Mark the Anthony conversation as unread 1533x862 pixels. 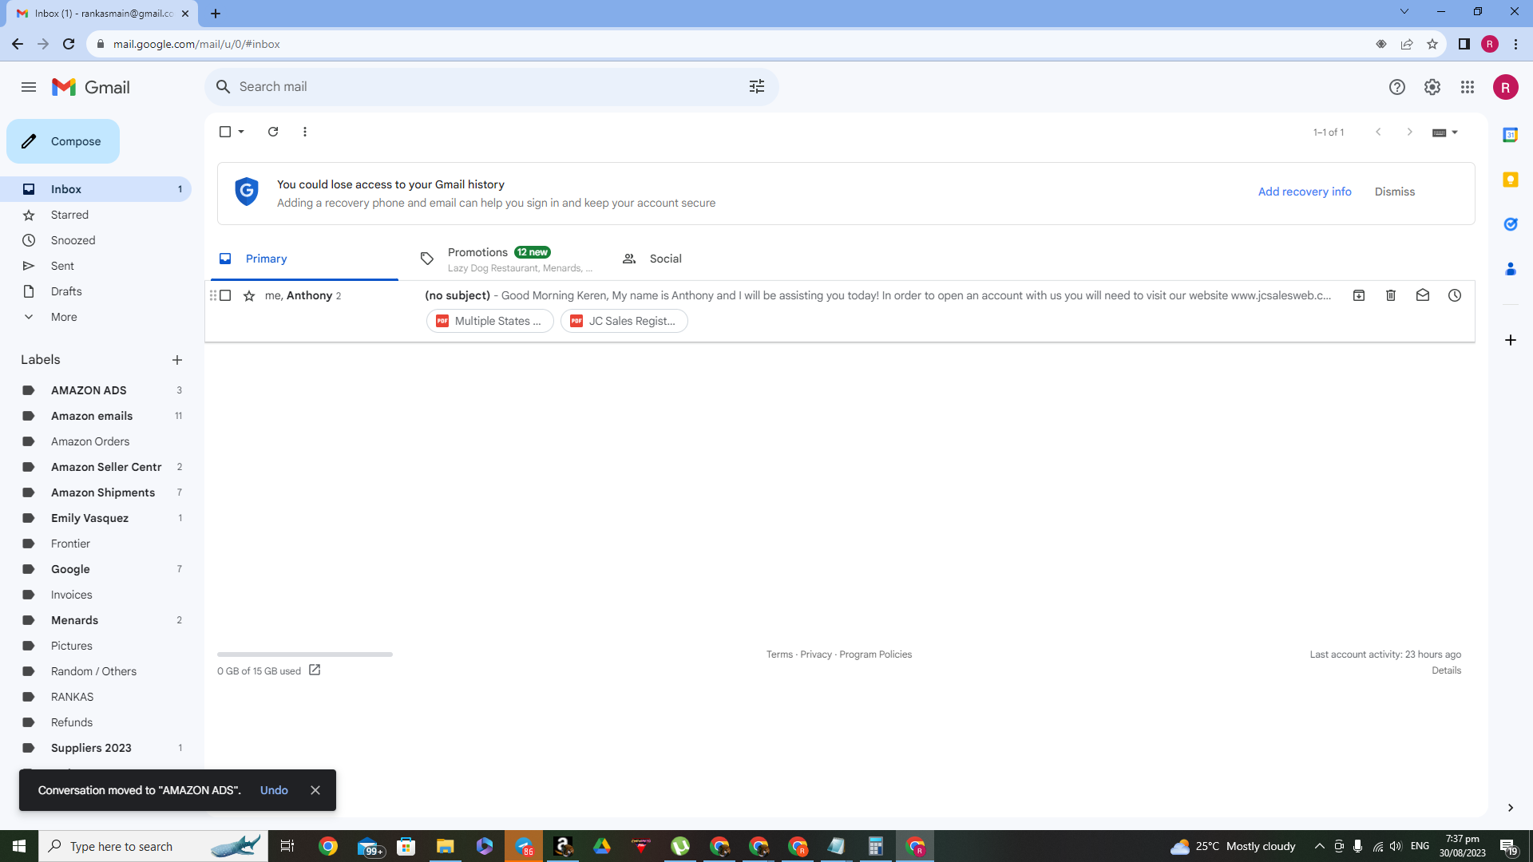click(1423, 295)
